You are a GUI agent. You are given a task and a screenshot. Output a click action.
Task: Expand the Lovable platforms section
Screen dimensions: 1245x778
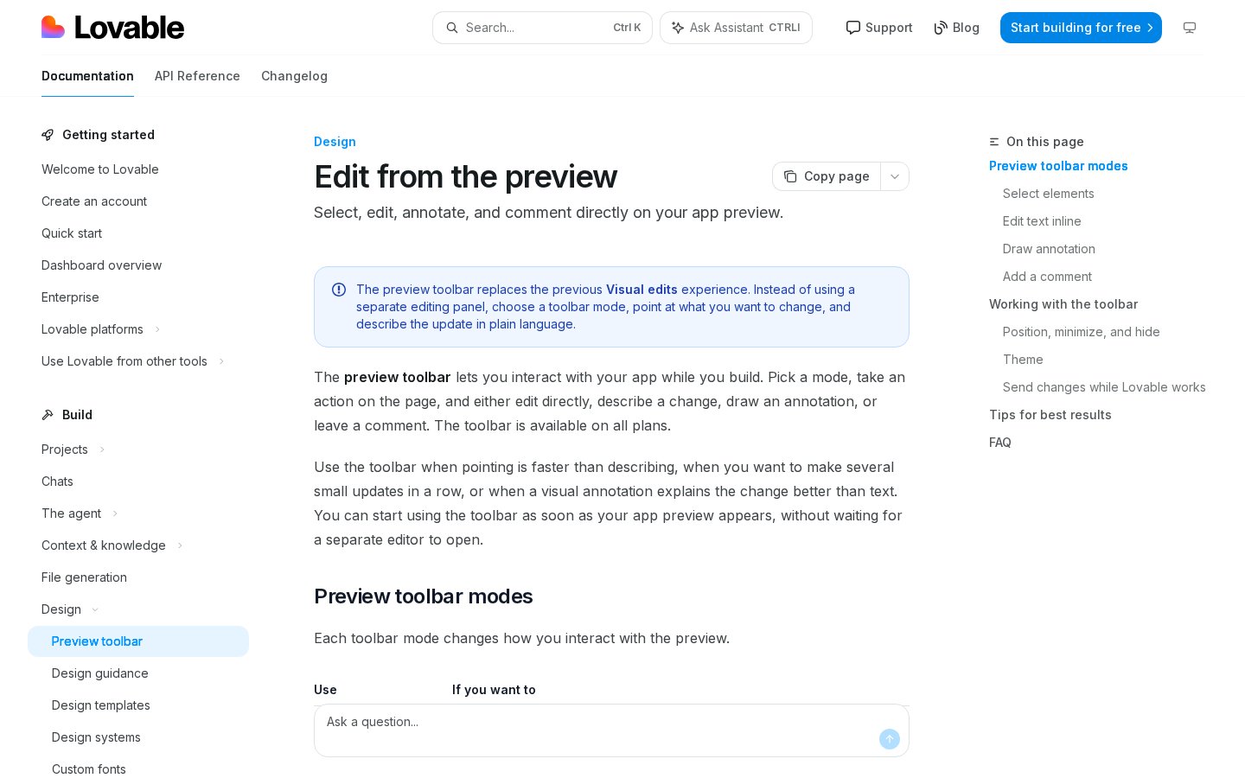(x=157, y=329)
